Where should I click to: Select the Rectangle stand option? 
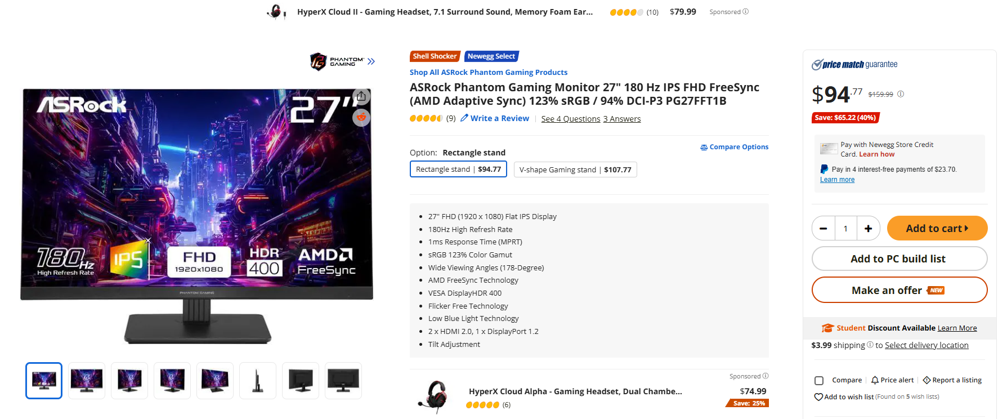point(458,169)
